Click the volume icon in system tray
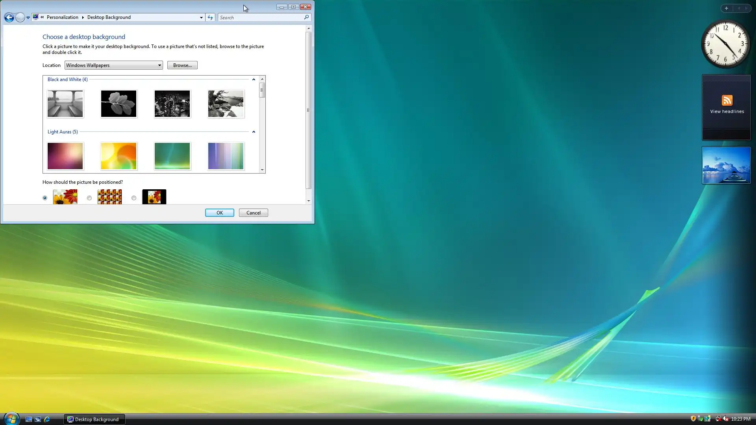 725,419
